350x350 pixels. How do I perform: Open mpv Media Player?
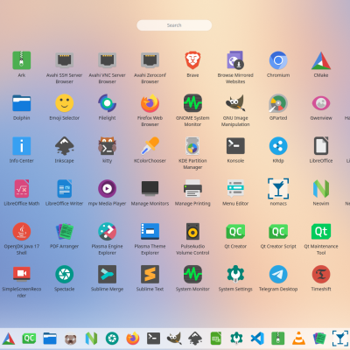pos(108,189)
